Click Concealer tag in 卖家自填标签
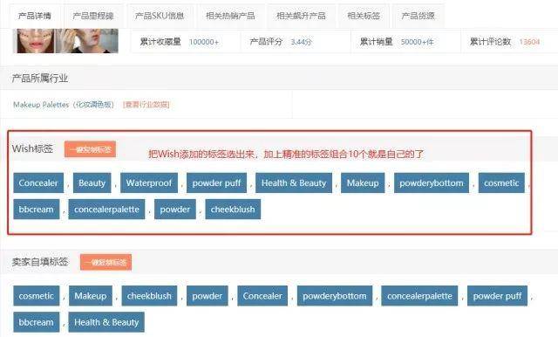 [262, 296]
